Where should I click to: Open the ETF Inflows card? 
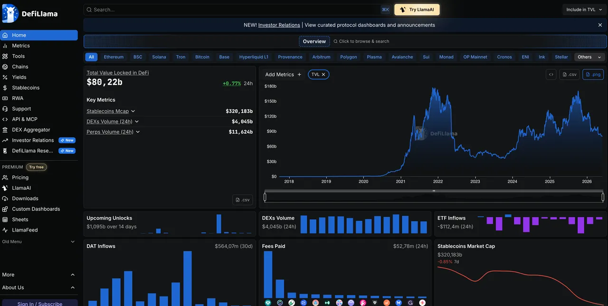click(521, 223)
